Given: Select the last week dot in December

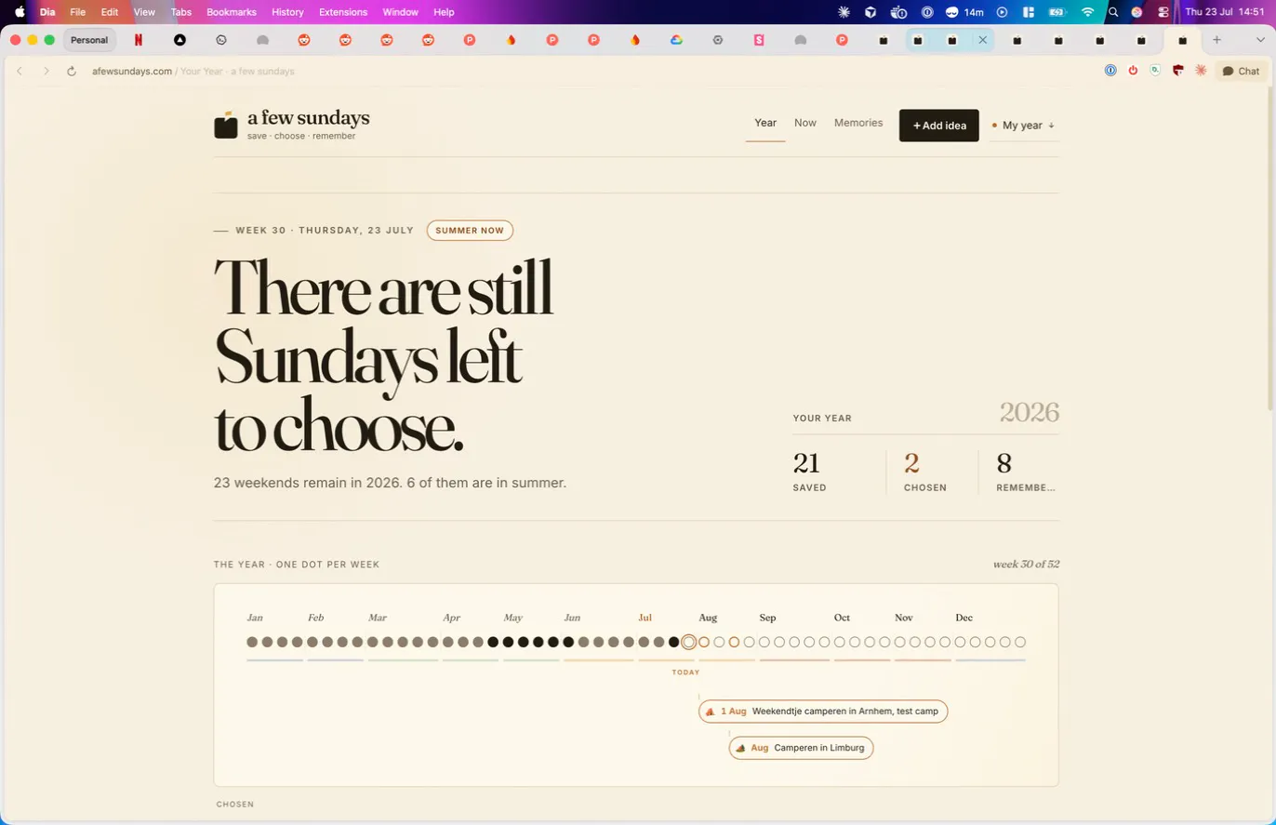Looking at the screenshot, I should click(x=1020, y=642).
